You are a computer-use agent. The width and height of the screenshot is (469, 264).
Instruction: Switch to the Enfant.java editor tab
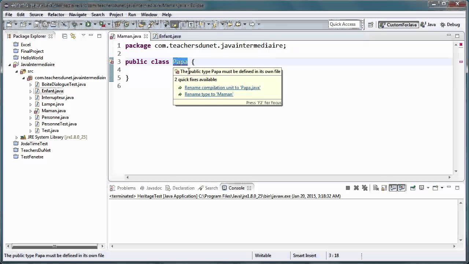pyautogui.click(x=167, y=36)
